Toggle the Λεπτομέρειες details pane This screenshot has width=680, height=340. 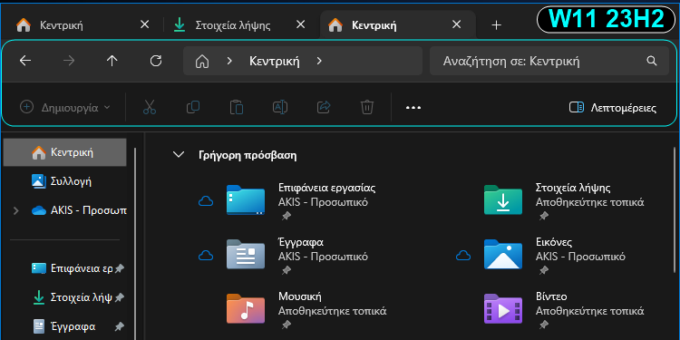click(612, 108)
